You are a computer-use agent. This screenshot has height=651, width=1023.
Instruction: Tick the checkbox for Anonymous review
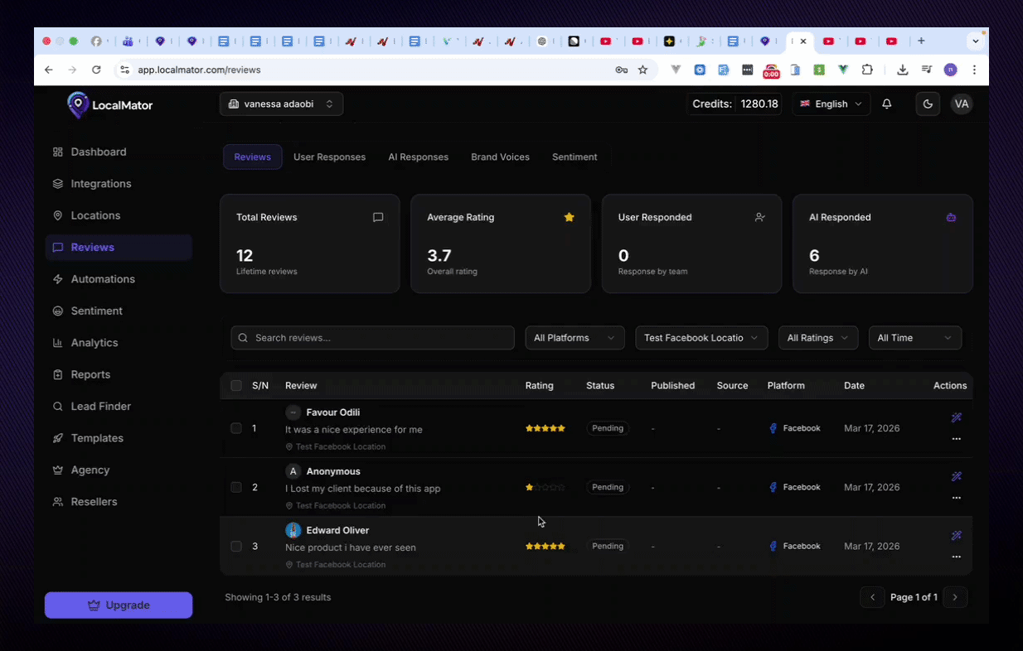tap(236, 487)
